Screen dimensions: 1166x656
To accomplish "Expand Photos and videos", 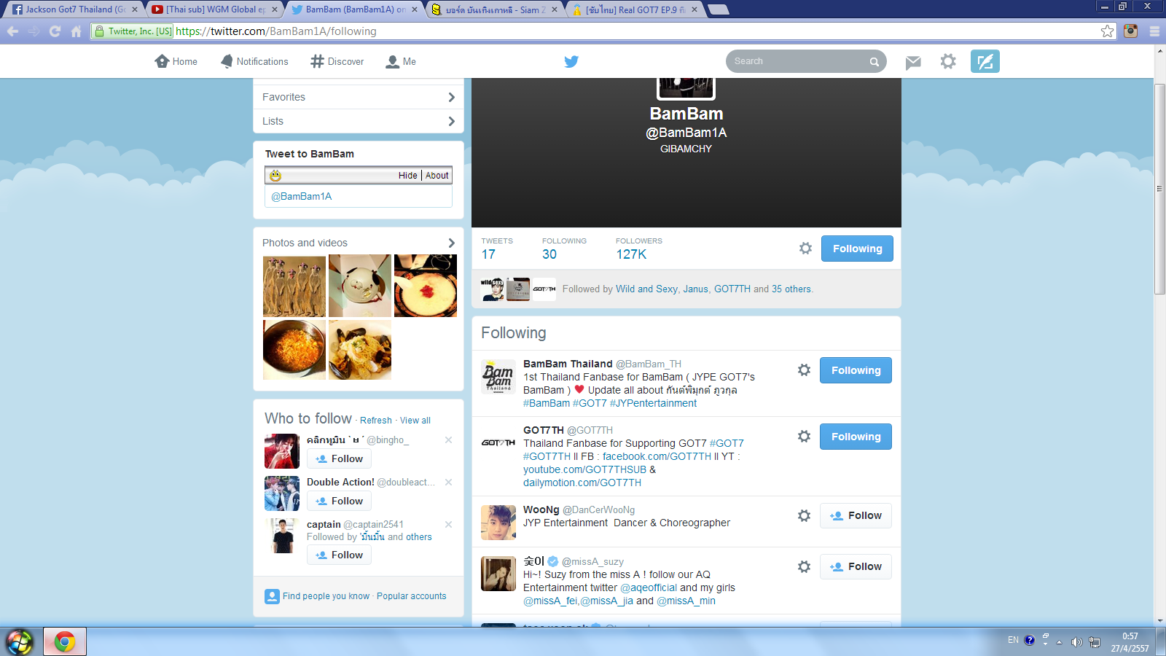I will [359, 243].
